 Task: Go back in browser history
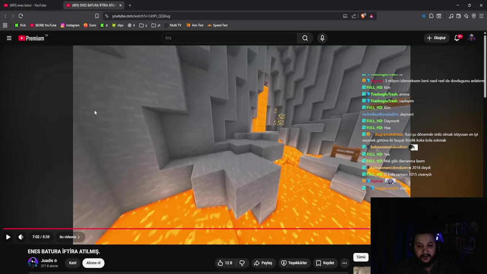[x=5, y=16]
